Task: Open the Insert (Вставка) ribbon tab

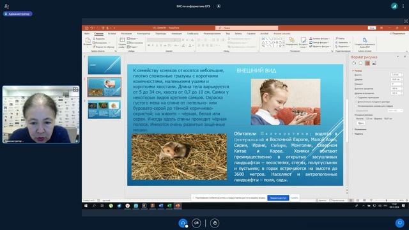Action: (112, 34)
